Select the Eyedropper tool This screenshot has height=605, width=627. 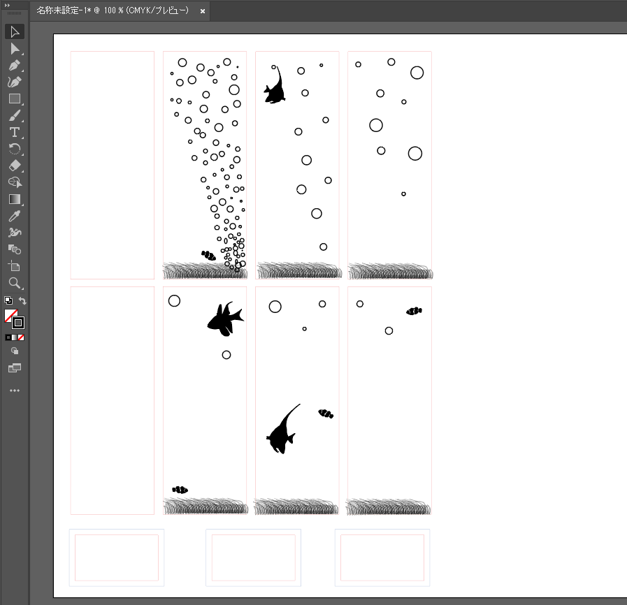click(x=15, y=216)
